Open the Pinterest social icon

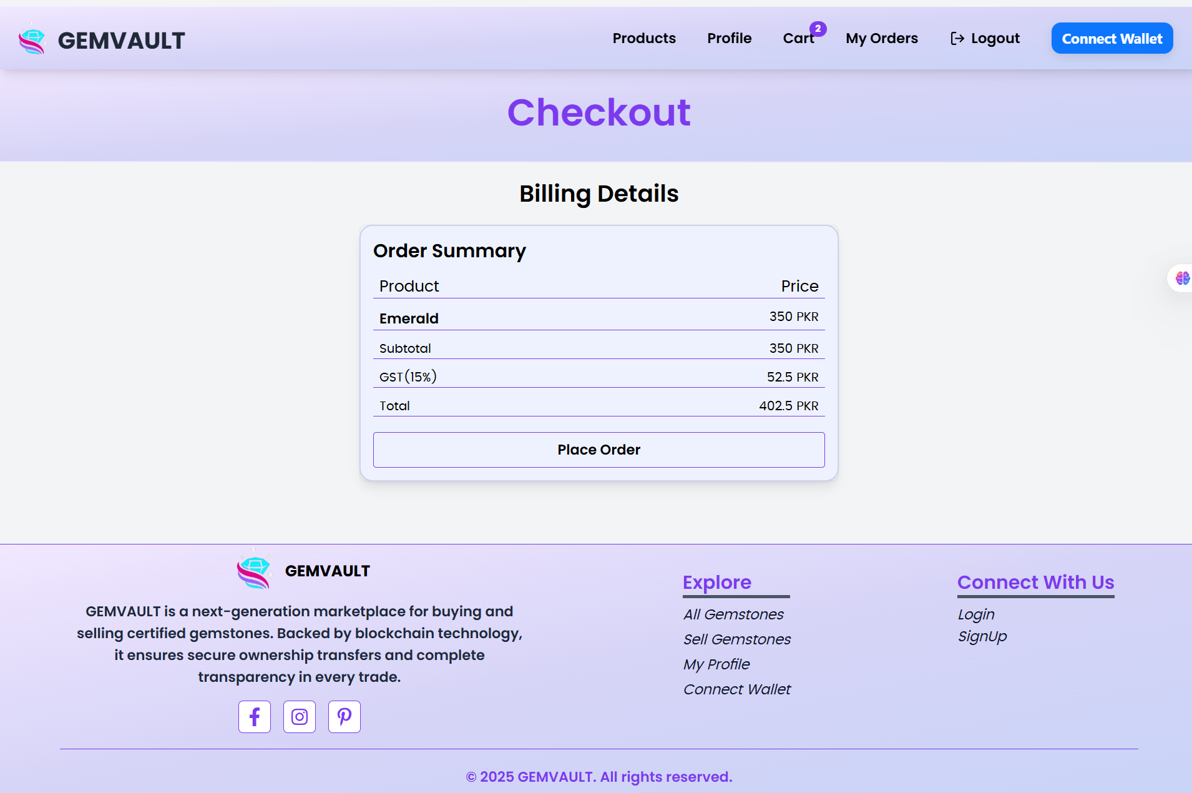[344, 717]
